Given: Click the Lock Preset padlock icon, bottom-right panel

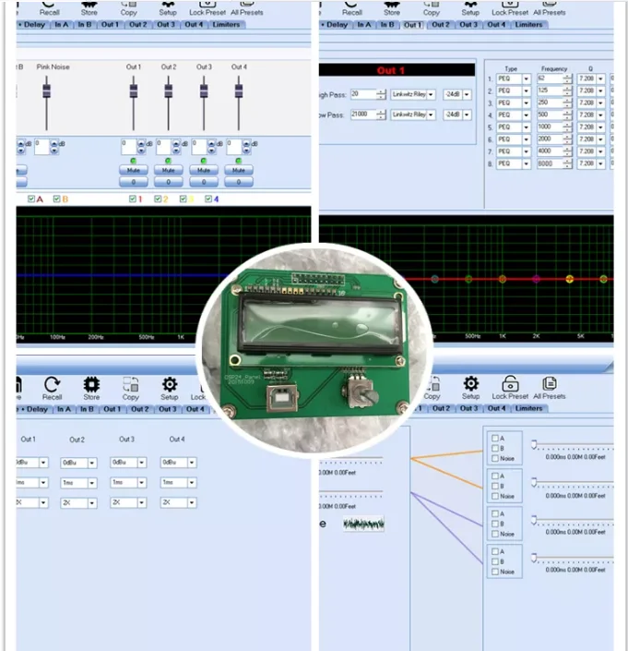Looking at the screenshot, I should click(510, 383).
